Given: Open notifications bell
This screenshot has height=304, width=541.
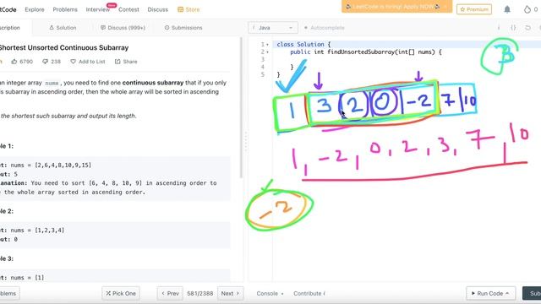Looking at the screenshot, I should 507,9.
